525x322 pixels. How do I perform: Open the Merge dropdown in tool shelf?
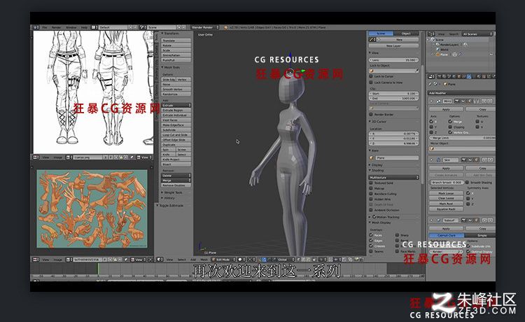click(x=176, y=181)
